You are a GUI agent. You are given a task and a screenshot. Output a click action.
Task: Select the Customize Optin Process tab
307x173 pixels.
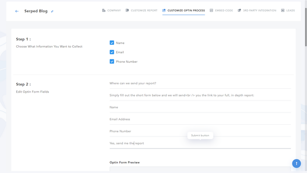pos(184,11)
